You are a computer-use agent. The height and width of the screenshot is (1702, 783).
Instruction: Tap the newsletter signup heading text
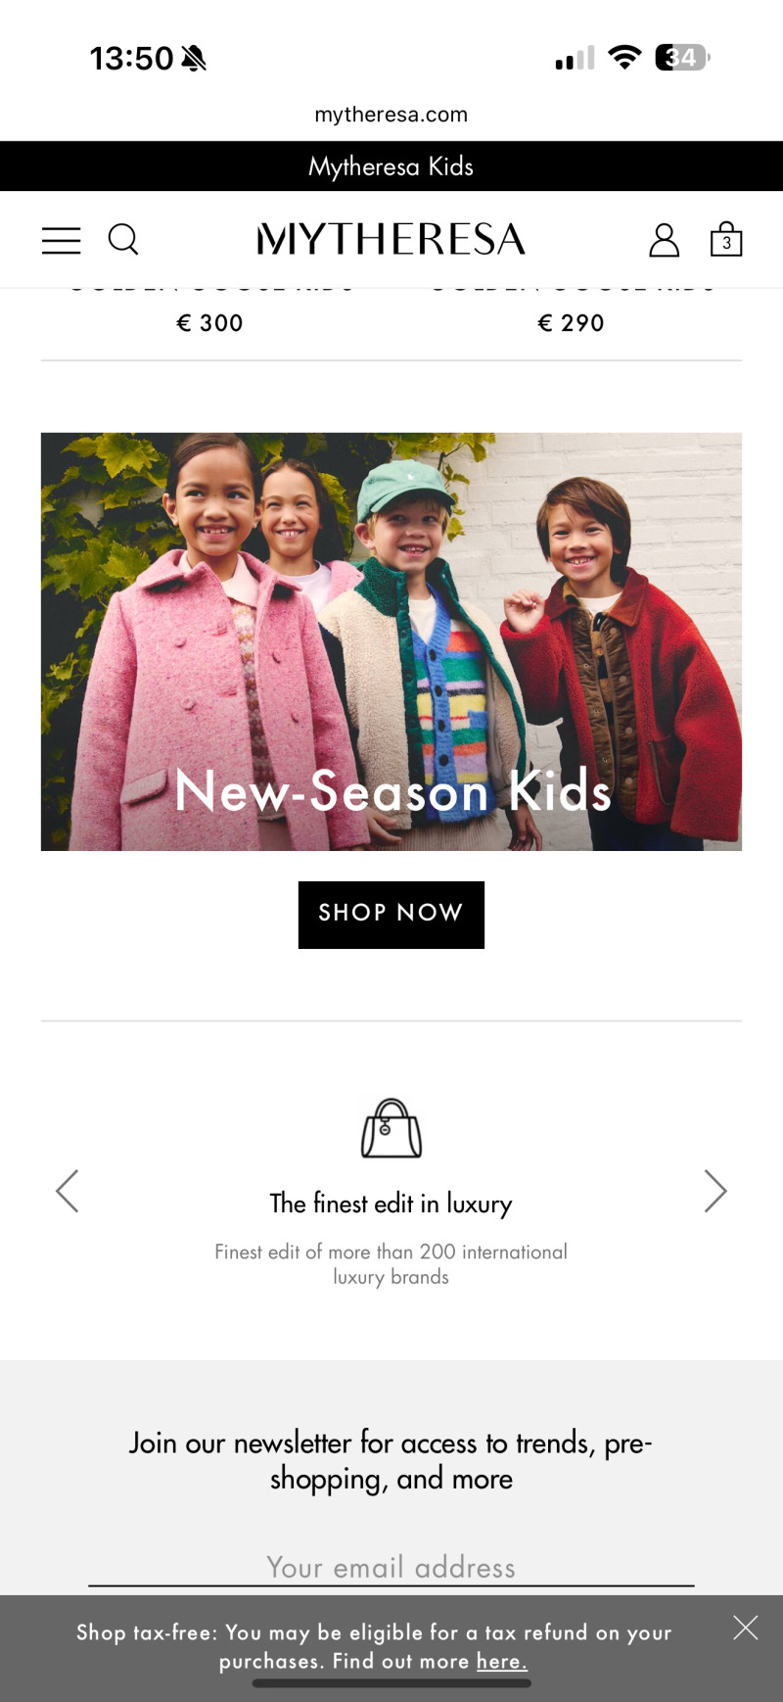tap(391, 1460)
